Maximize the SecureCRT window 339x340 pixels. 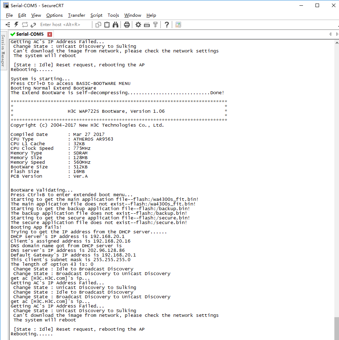coord(317,5)
